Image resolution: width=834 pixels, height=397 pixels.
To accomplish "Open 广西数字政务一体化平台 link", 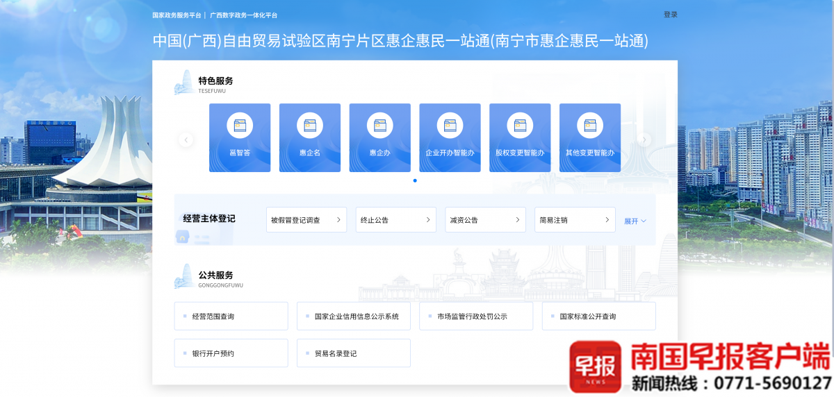I will point(243,15).
